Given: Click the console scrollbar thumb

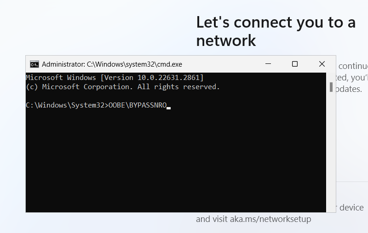Looking at the screenshot, I should click(x=331, y=87).
